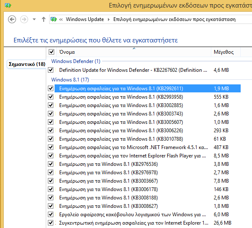Click the 26,6 MB size value
Image resolution: width=252 pixels, height=228 pixels.
tap(223, 223)
